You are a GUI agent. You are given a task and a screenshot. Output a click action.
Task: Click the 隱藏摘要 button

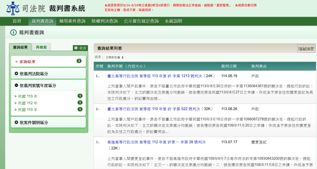tap(306, 49)
